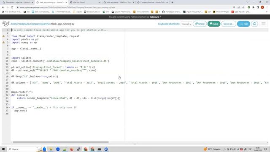The height and width of the screenshot is (152, 270).
Task: Switch to the Web app setup tab
Action: tap(119, 3)
